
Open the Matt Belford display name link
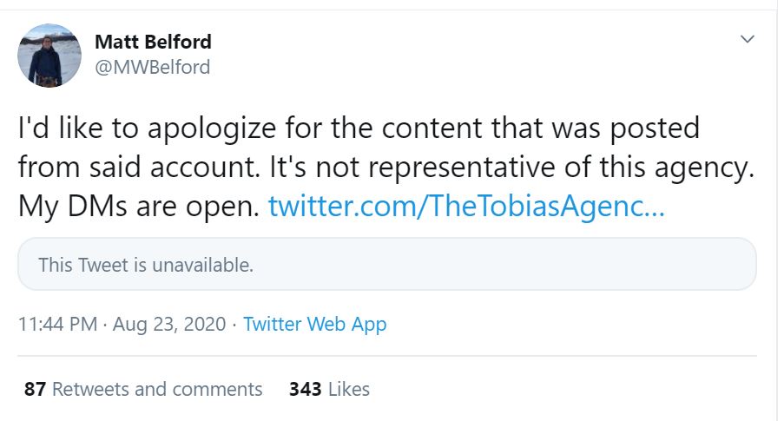[152, 42]
